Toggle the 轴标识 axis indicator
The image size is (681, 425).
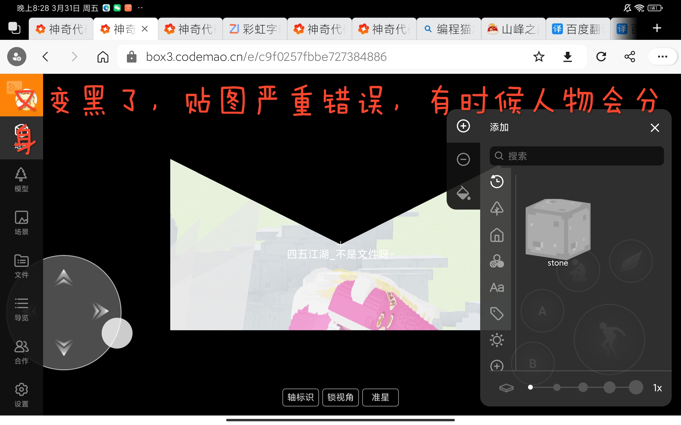pyautogui.click(x=301, y=397)
